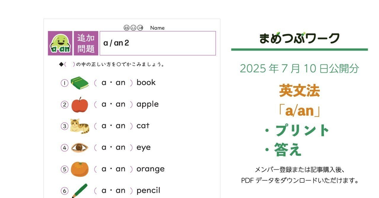Select 'an' option for orange

tap(121, 169)
